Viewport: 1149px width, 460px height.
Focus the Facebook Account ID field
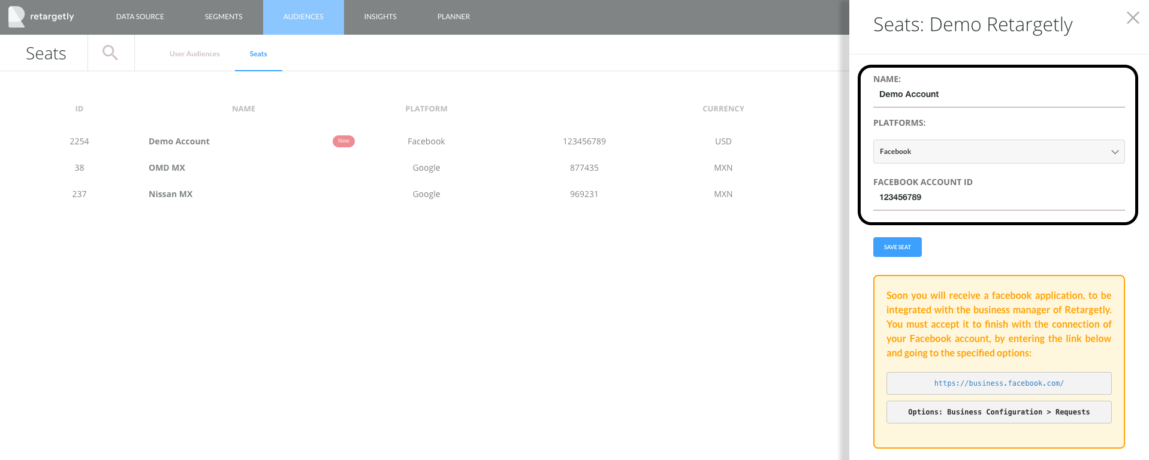[999, 198]
